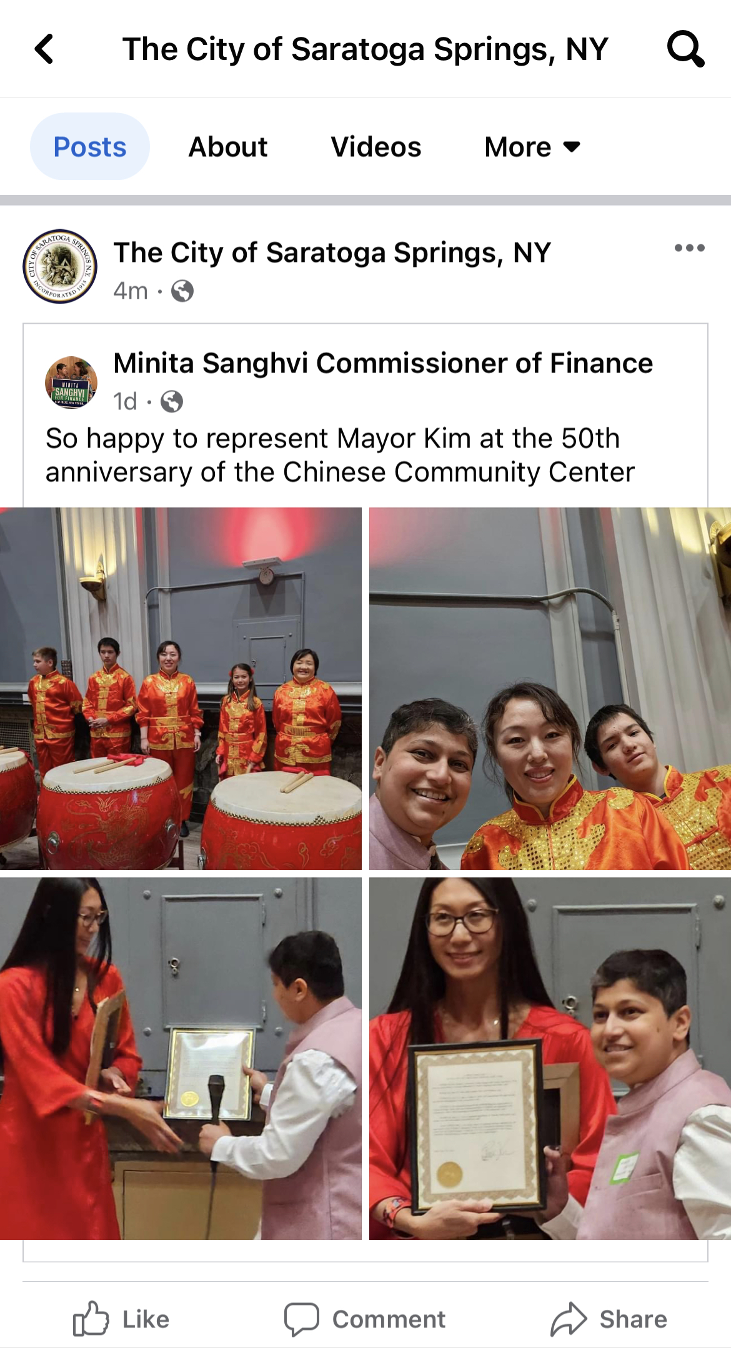Click the globe icon beside 1d
731x1348 pixels.
172,402
